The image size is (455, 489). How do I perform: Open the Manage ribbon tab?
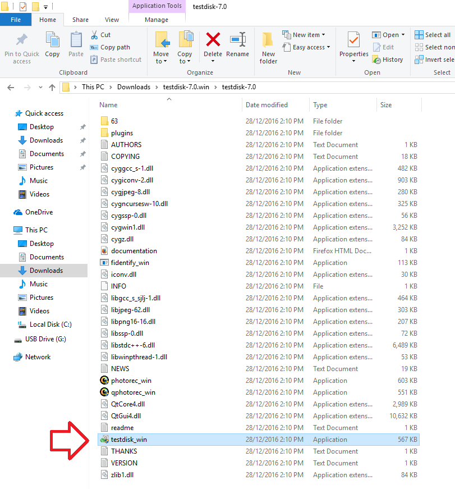[157, 20]
